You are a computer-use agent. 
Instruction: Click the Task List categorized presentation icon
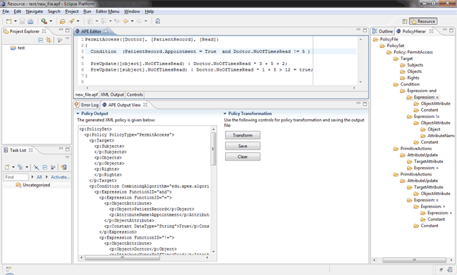click(20, 167)
